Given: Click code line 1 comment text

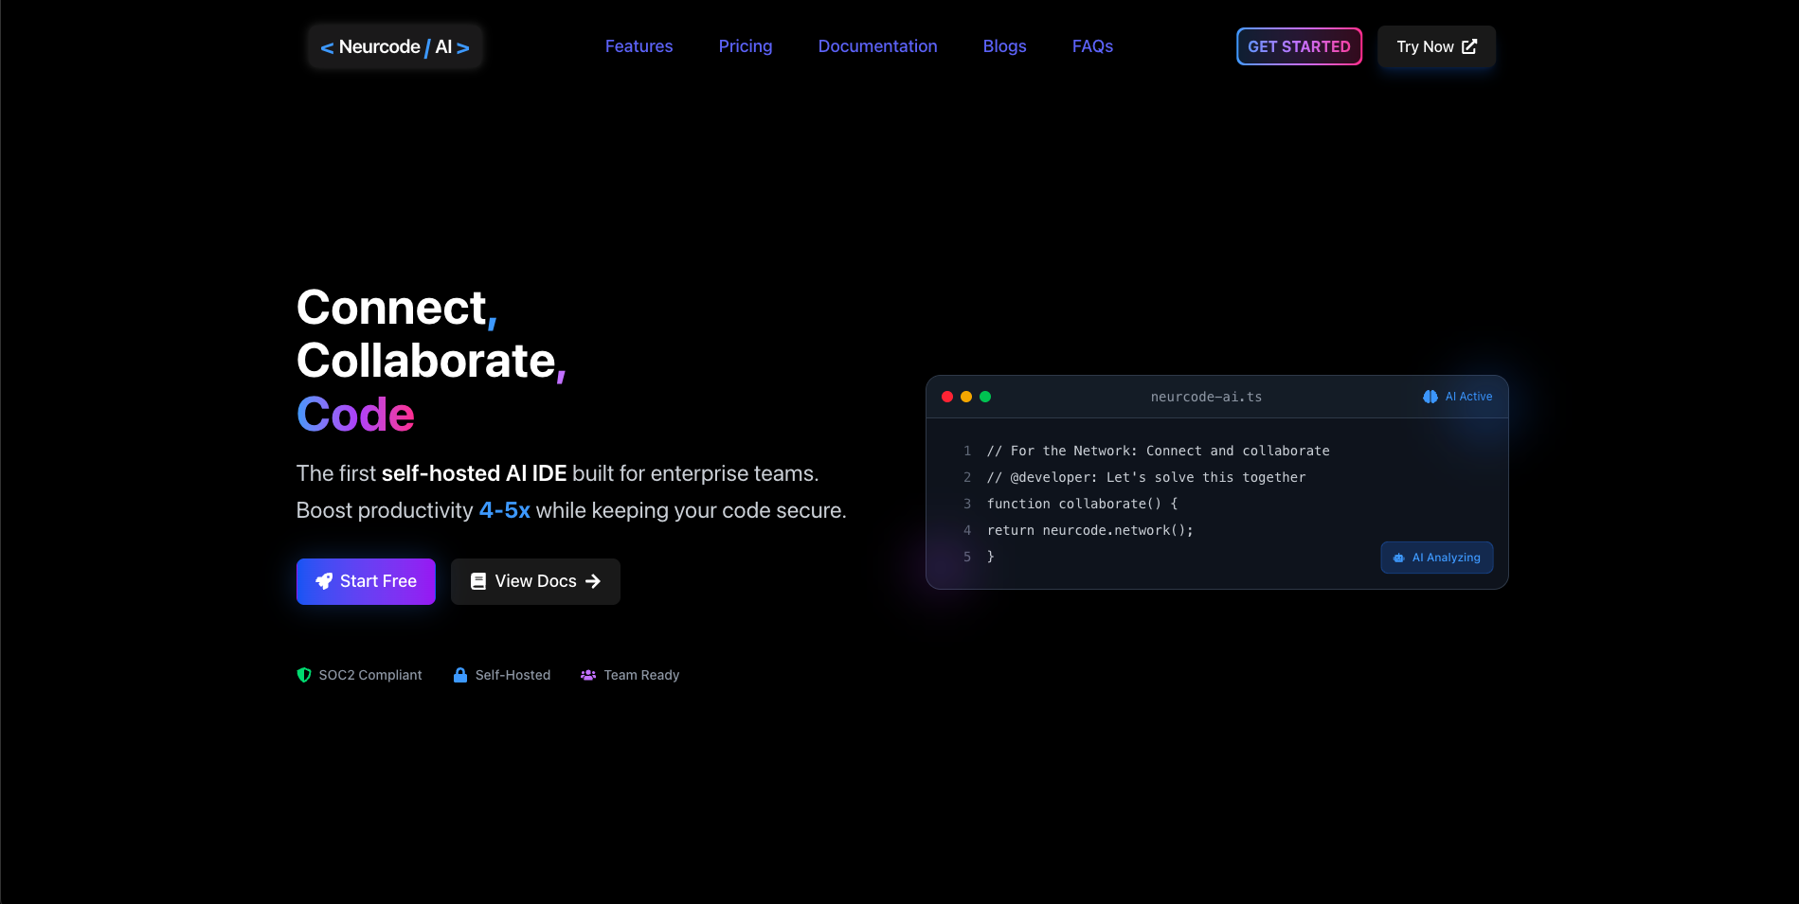Looking at the screenshot, I should [x=1158, y=451].
